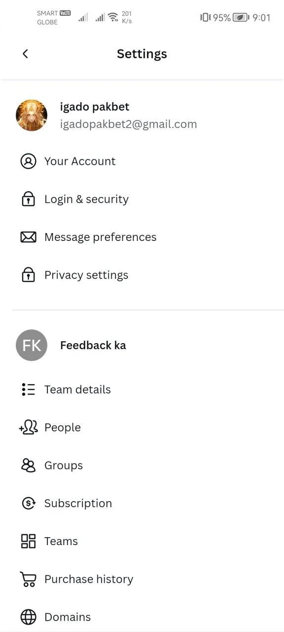The image size is (284, 632).
Task: Click the Login & security padlock icon
Action: point(28,199)
